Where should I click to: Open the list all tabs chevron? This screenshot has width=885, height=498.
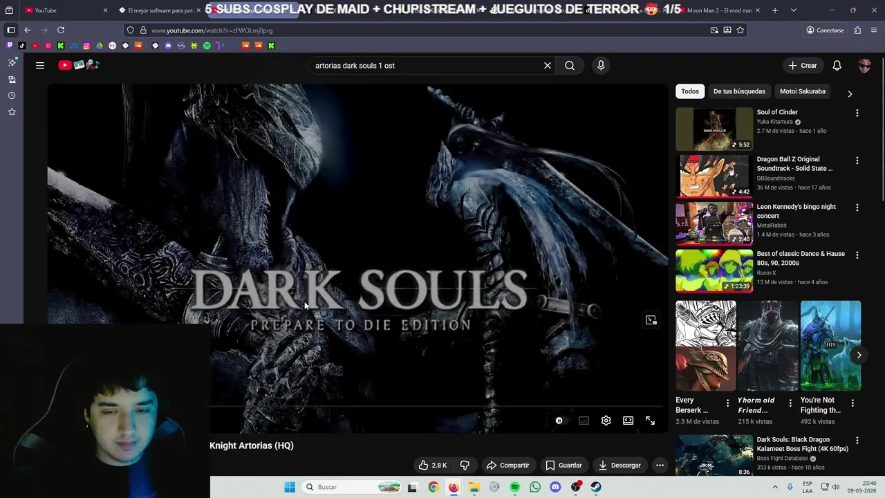pos(793,10)
